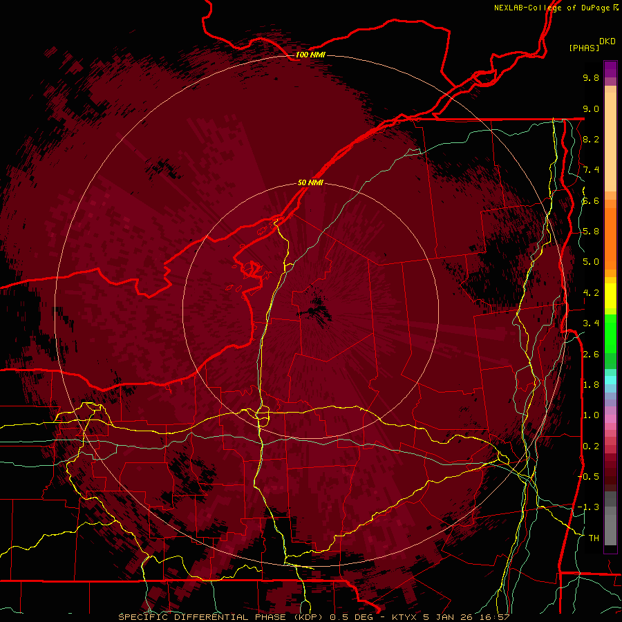The width and height of the screenshot is (622, 622).
Task: Click the 1.8 value on the scale
Action: coord(591,385)
